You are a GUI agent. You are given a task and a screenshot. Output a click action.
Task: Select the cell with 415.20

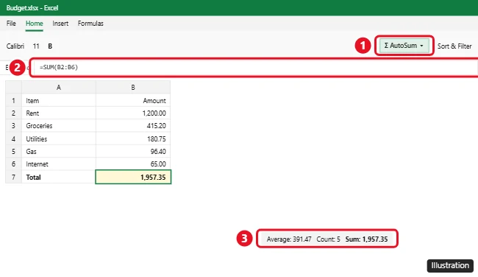(x=133, y=126)
